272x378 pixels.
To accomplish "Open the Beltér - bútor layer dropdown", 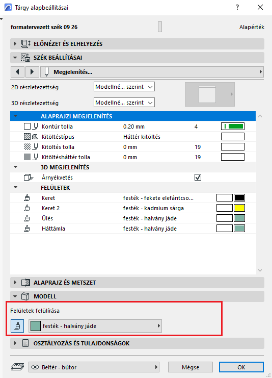I will click(94, 367).
